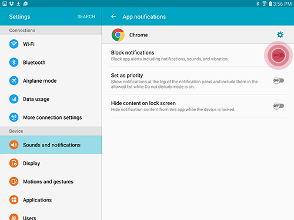
Task: Open the Applications settings entry
Action: [x=51, y=199]
